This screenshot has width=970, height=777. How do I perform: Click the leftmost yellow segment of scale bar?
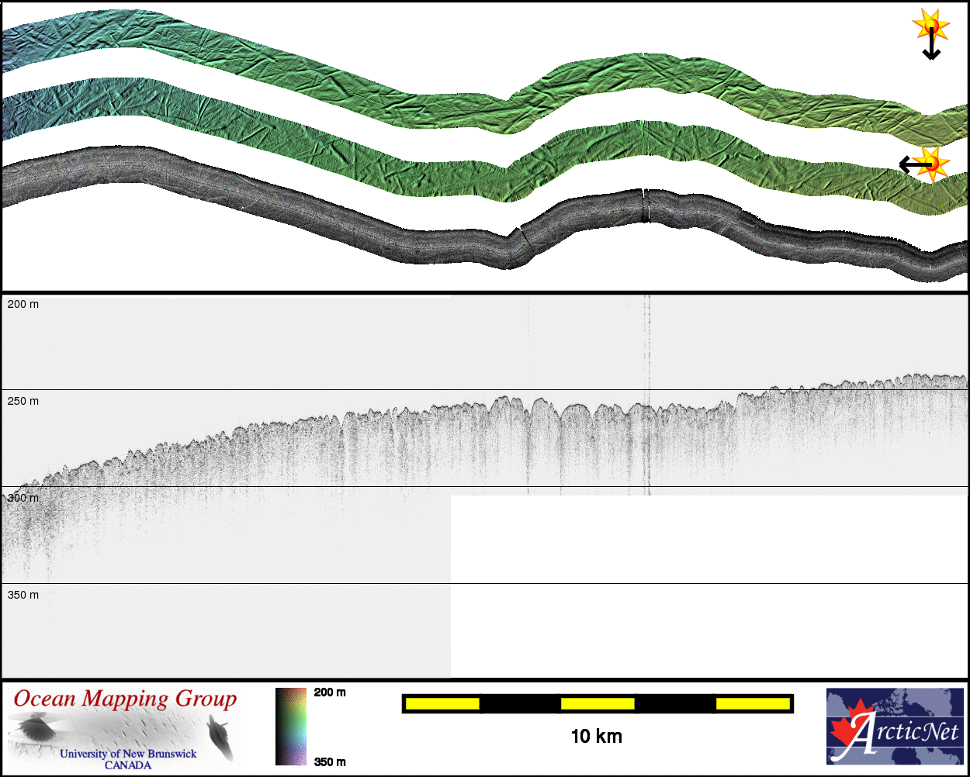pyautogui.click(x=442, y=703)
